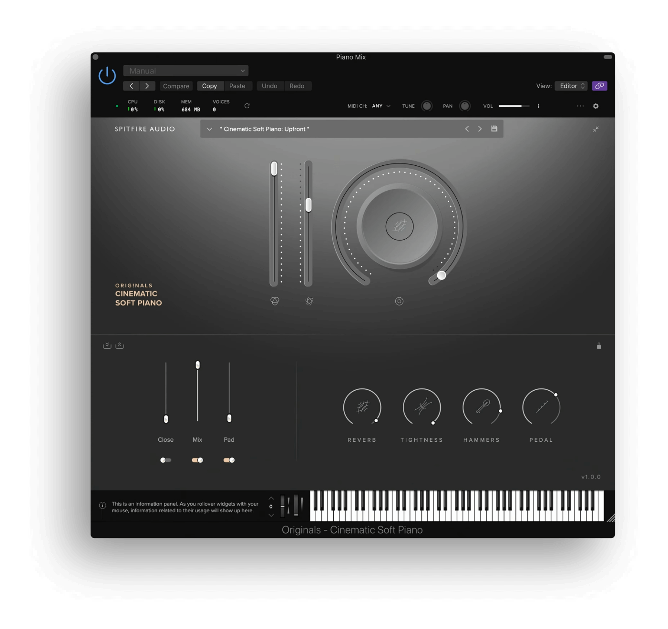
Task: Click the dynamics icon below second slider
Action: pyautogui.click(x=309, y=301)
